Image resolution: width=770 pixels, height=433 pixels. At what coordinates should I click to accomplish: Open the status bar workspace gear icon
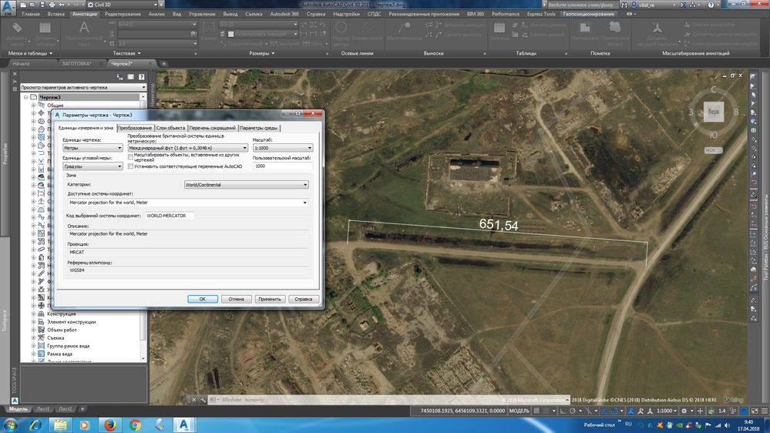[x=684, y=411]
